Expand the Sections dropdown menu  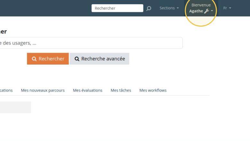(x=169, y=8)
